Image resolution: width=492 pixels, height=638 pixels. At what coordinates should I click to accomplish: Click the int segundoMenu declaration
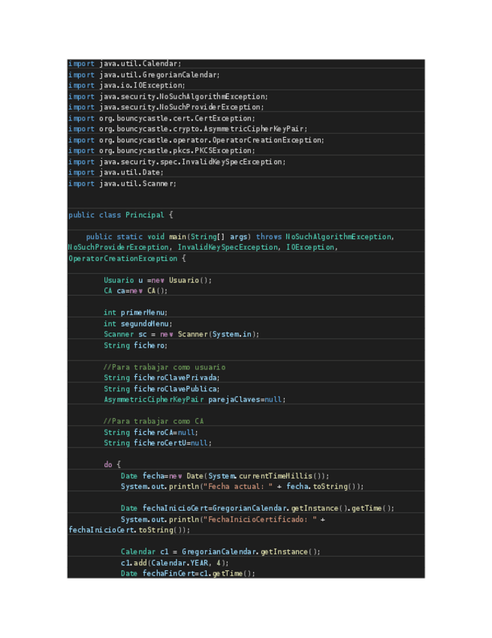137,324
